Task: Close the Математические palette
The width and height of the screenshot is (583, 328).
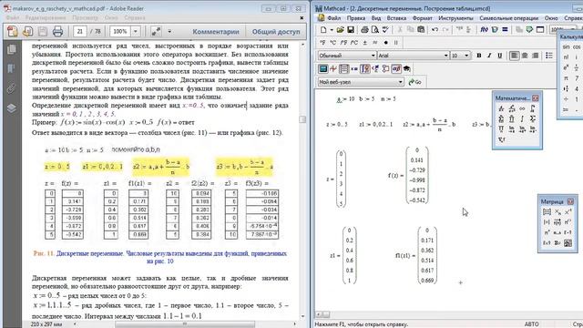Action: pos(535,98)
